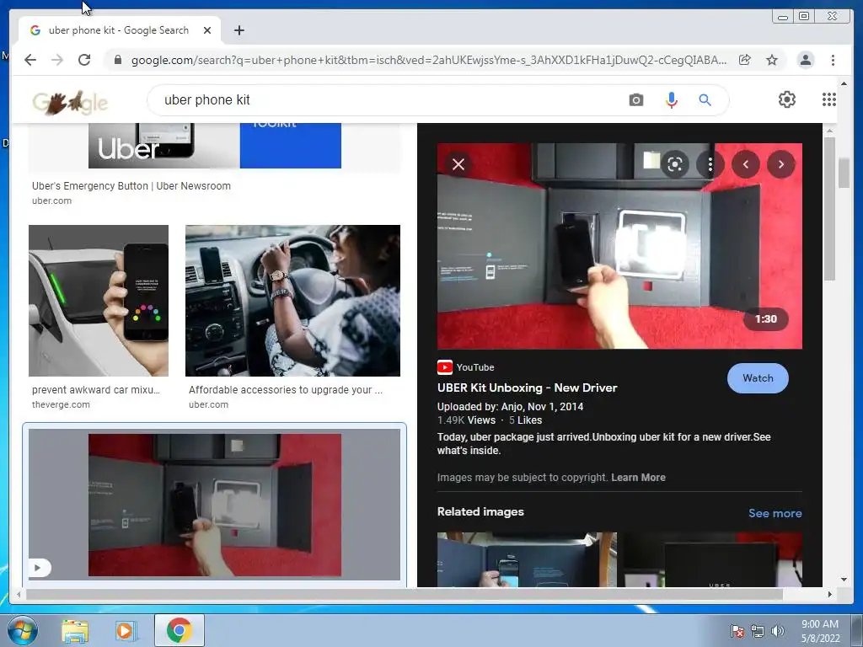Open the Windows Start menu
863x647 pixels.
pos(23,630)
